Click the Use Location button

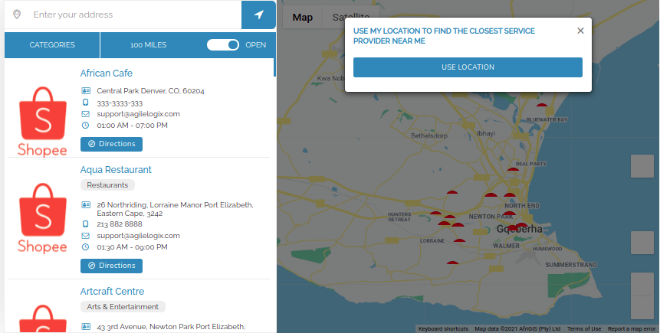coord(468,67)
